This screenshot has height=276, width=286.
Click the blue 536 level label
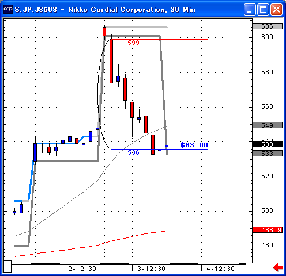pos(133,152)
